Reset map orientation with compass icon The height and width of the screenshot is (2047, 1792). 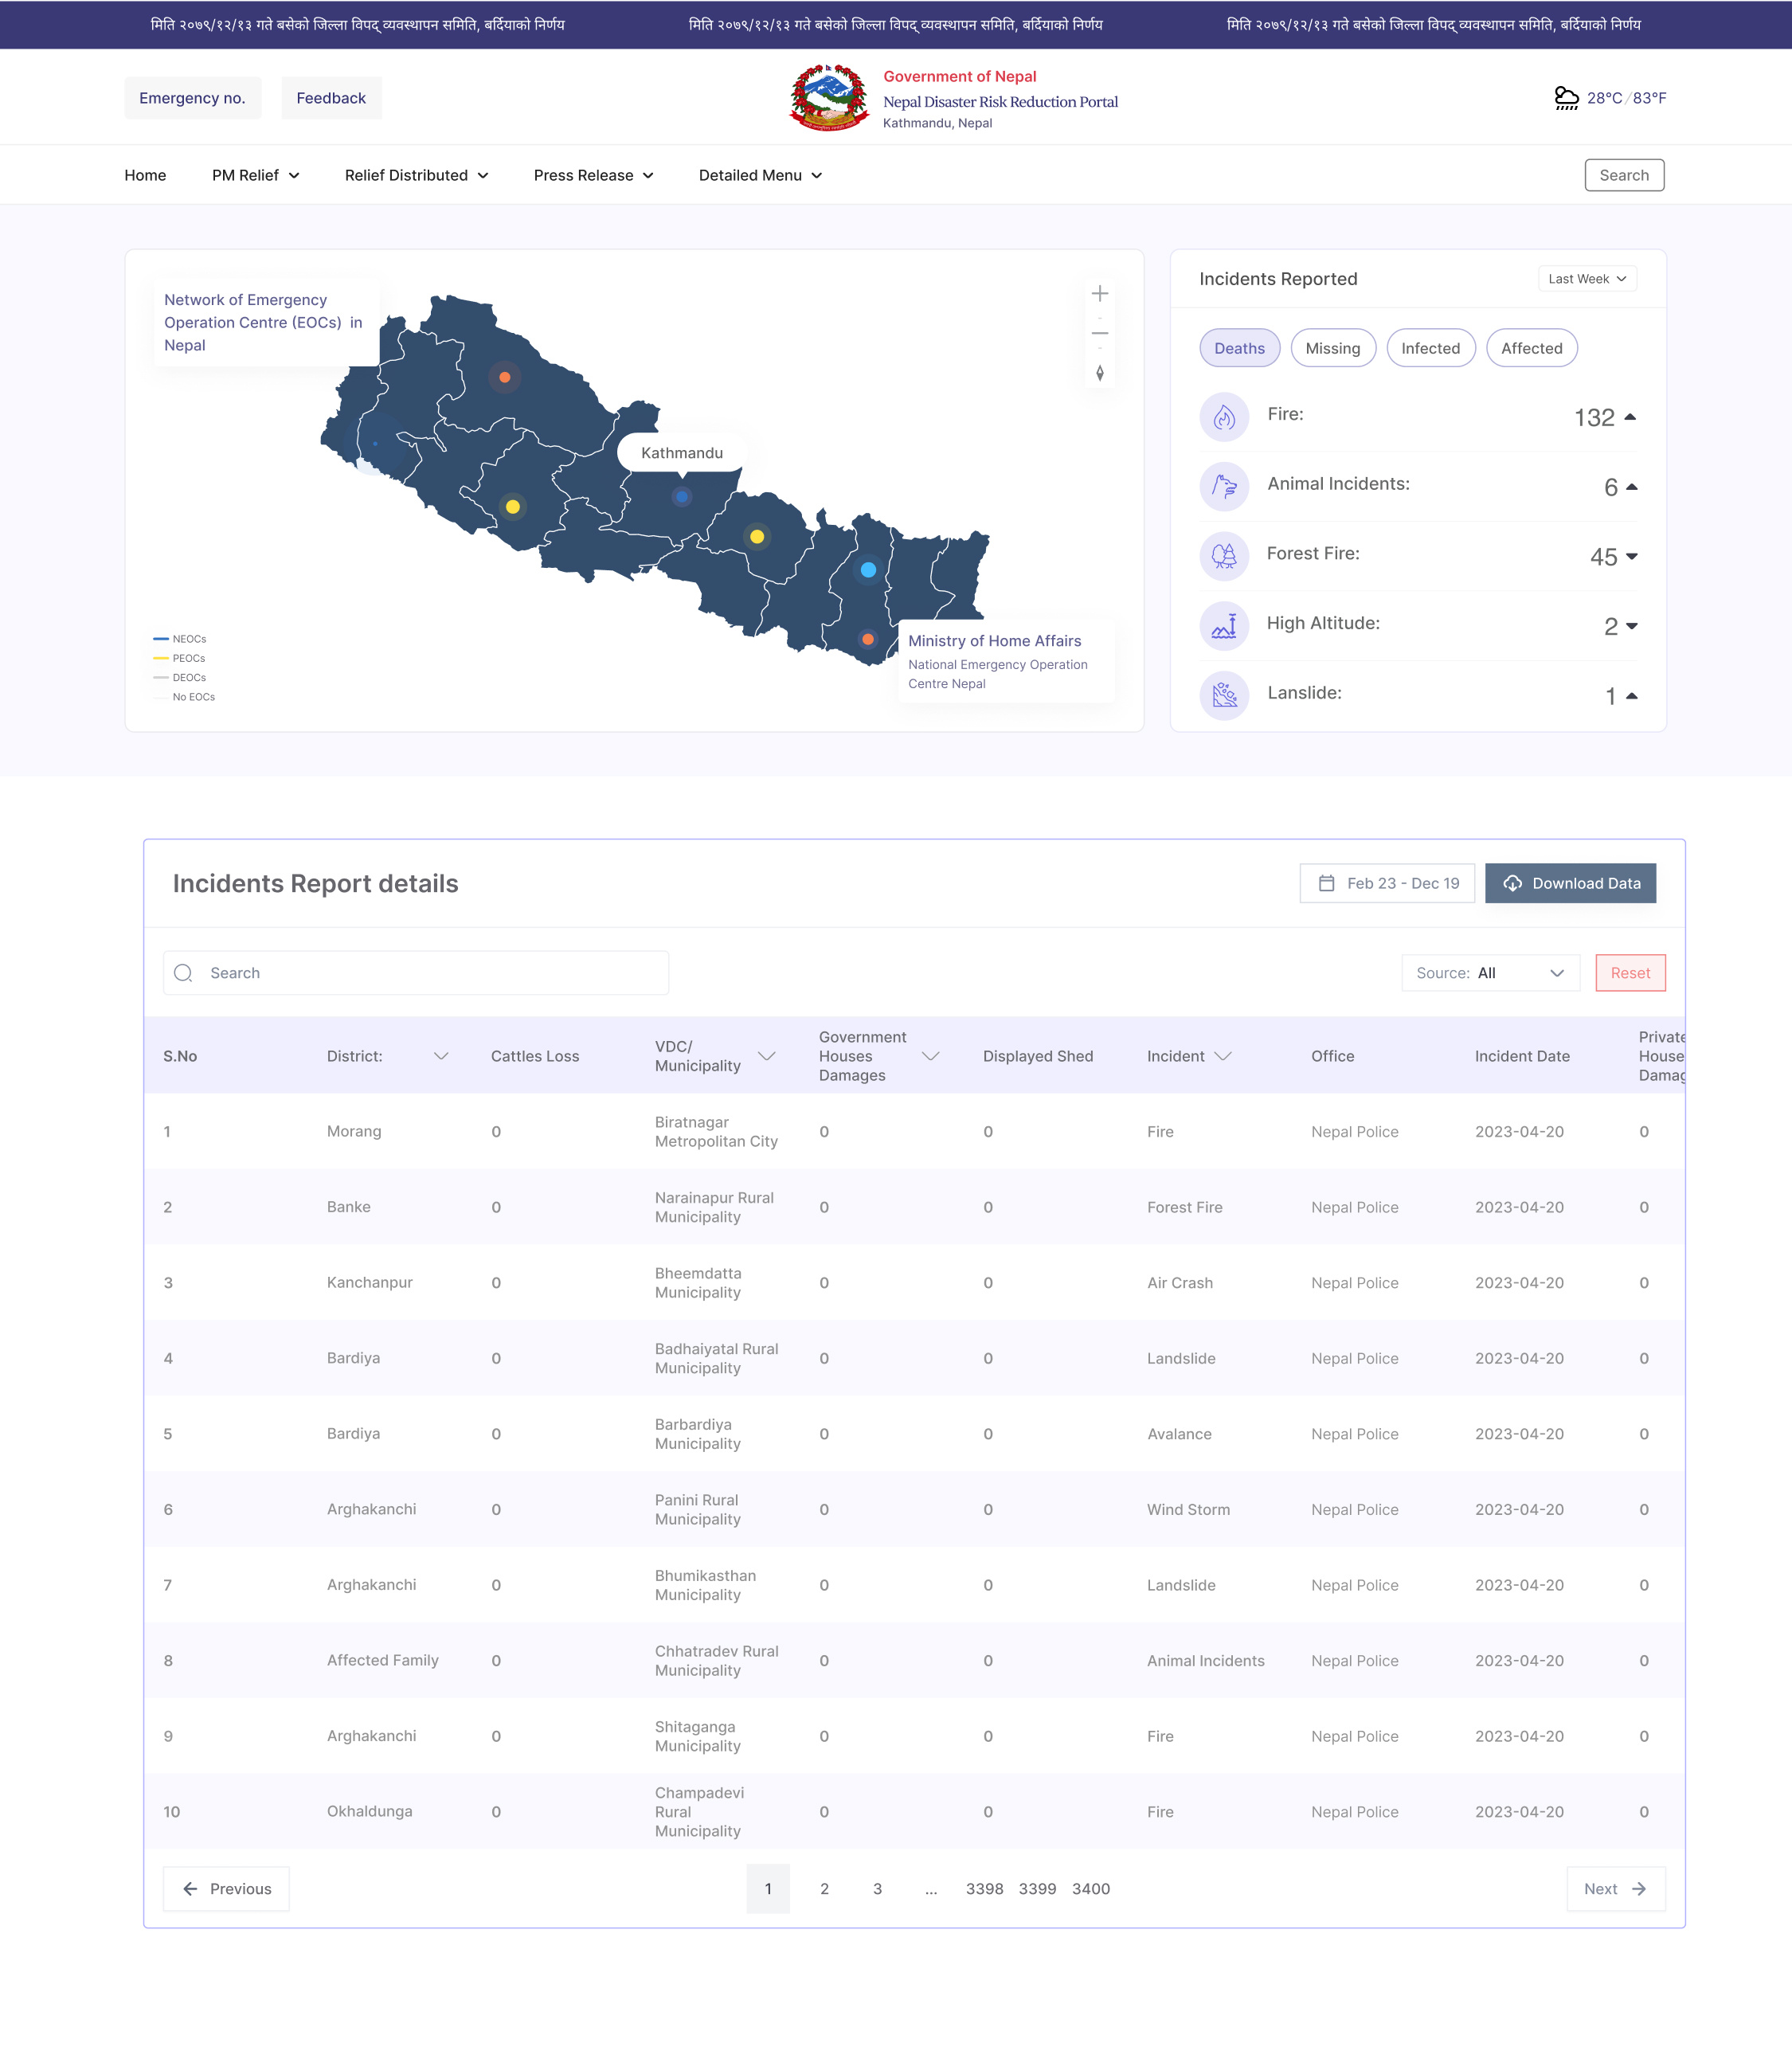[x=1099, y=373]
